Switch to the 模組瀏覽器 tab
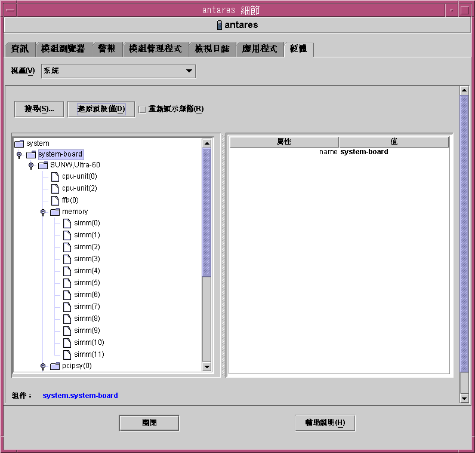Viewport: 475px width, 453px height. tap(63, 49)
